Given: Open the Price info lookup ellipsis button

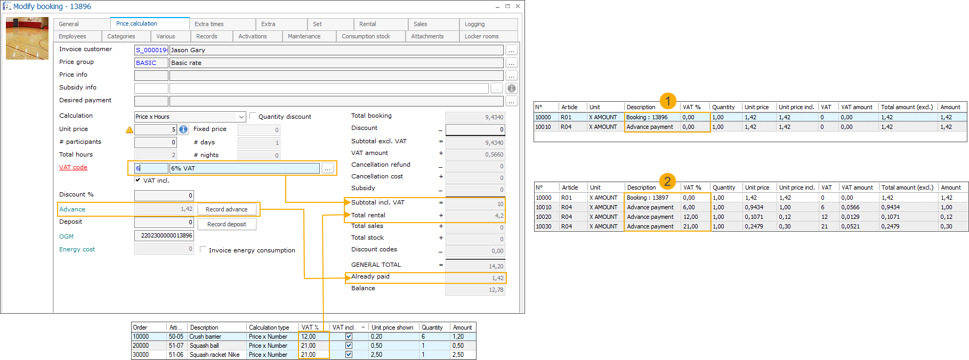Looking at the screenshot, I should pos(511,76).
